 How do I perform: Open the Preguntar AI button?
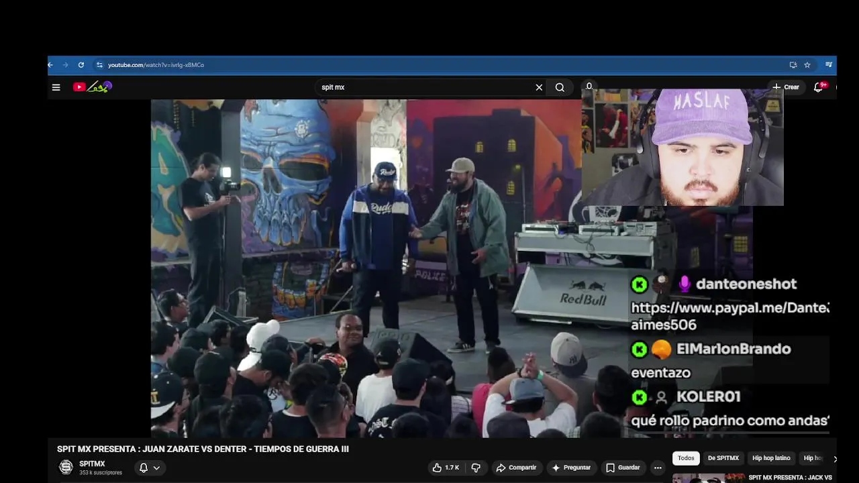coord(571,468)
